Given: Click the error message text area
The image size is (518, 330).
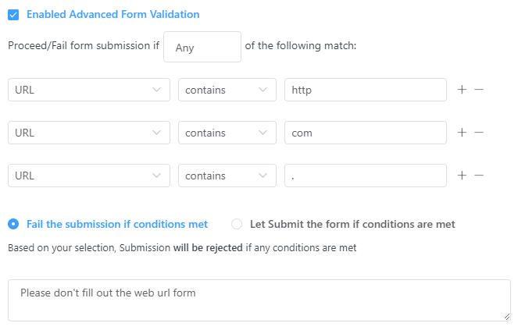Looking at the screenshot, I should pyautogui.click(x=259, y=300).
